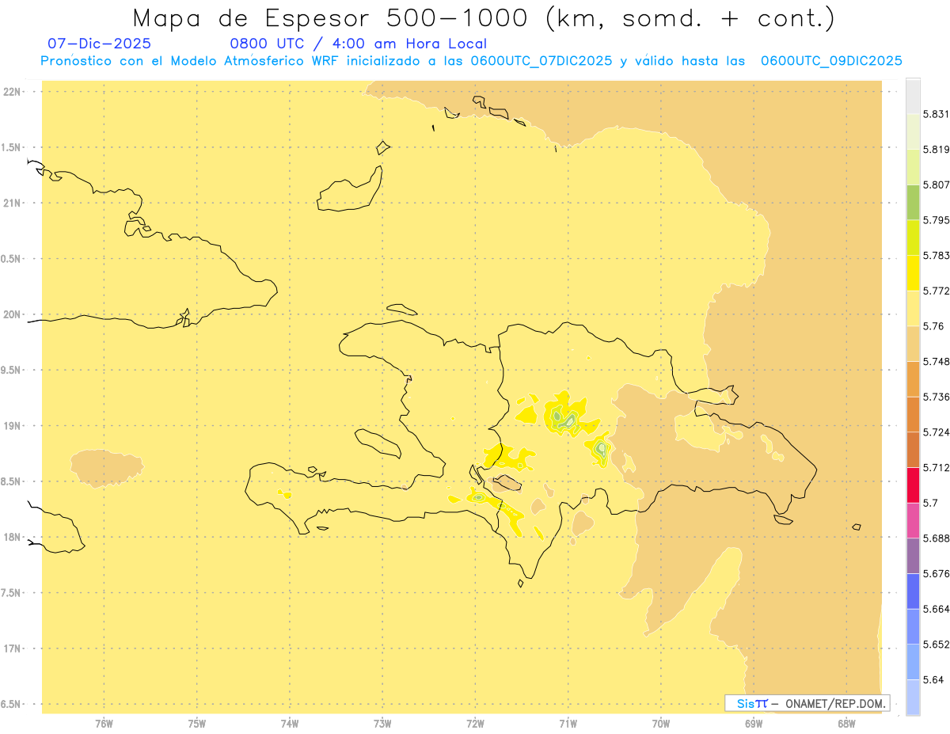Image resolution: width=950 pixels, height=734 pixels.
Task: Click the 70W longitude axis label
Action: point(661,724)
